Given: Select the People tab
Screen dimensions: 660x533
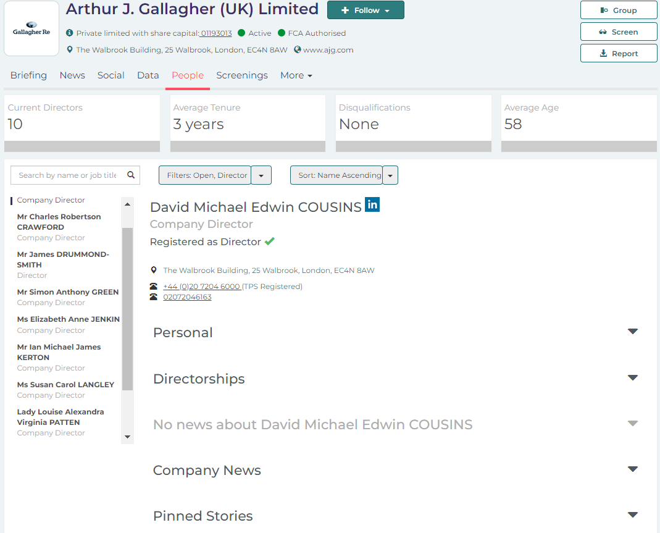Looking at the screenshot, I should [x=188, y=75].
